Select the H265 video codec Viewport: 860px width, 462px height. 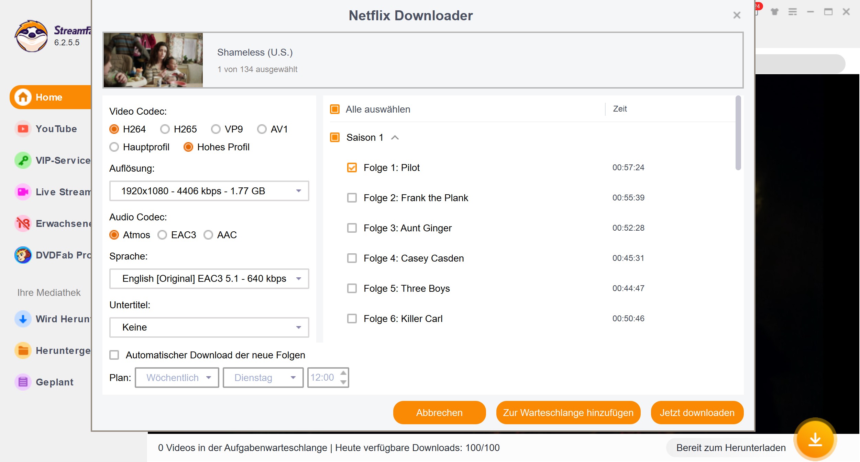coord(165,129)
